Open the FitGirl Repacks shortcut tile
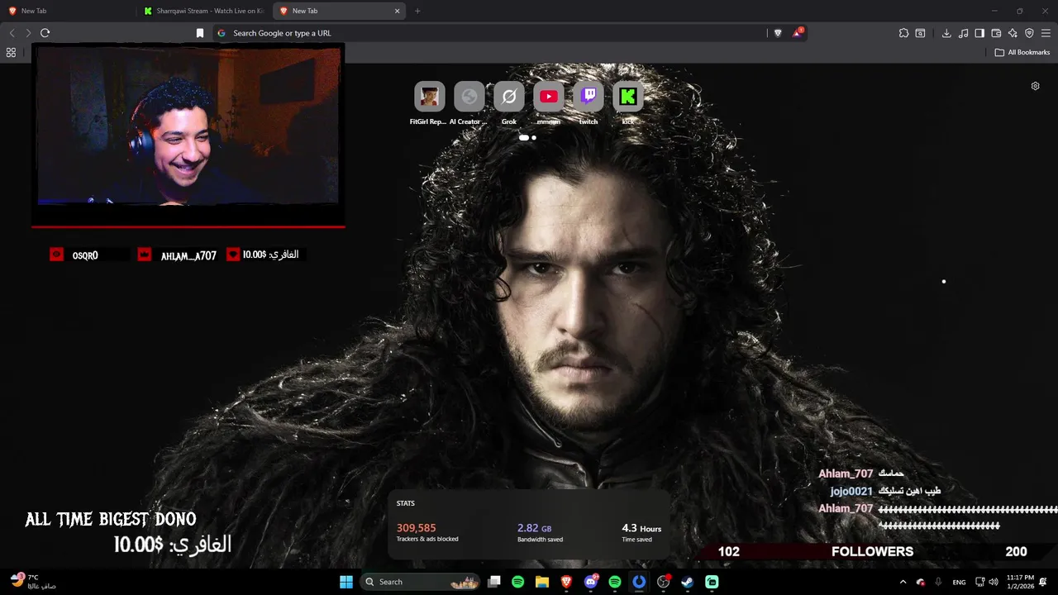Viewport: 1058px width, 595px height. click(429, 97)
